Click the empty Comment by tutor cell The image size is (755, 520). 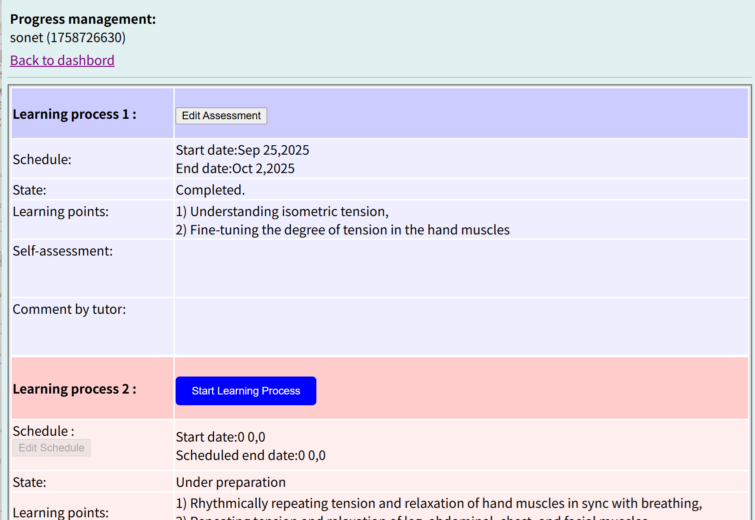(x=461, y=327)
